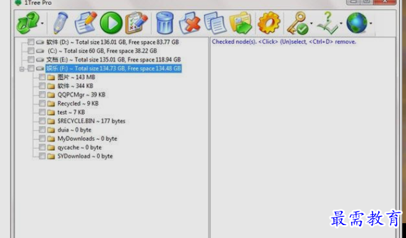
Task: Check the box for test folder
Action: click(x=42, y=112)
